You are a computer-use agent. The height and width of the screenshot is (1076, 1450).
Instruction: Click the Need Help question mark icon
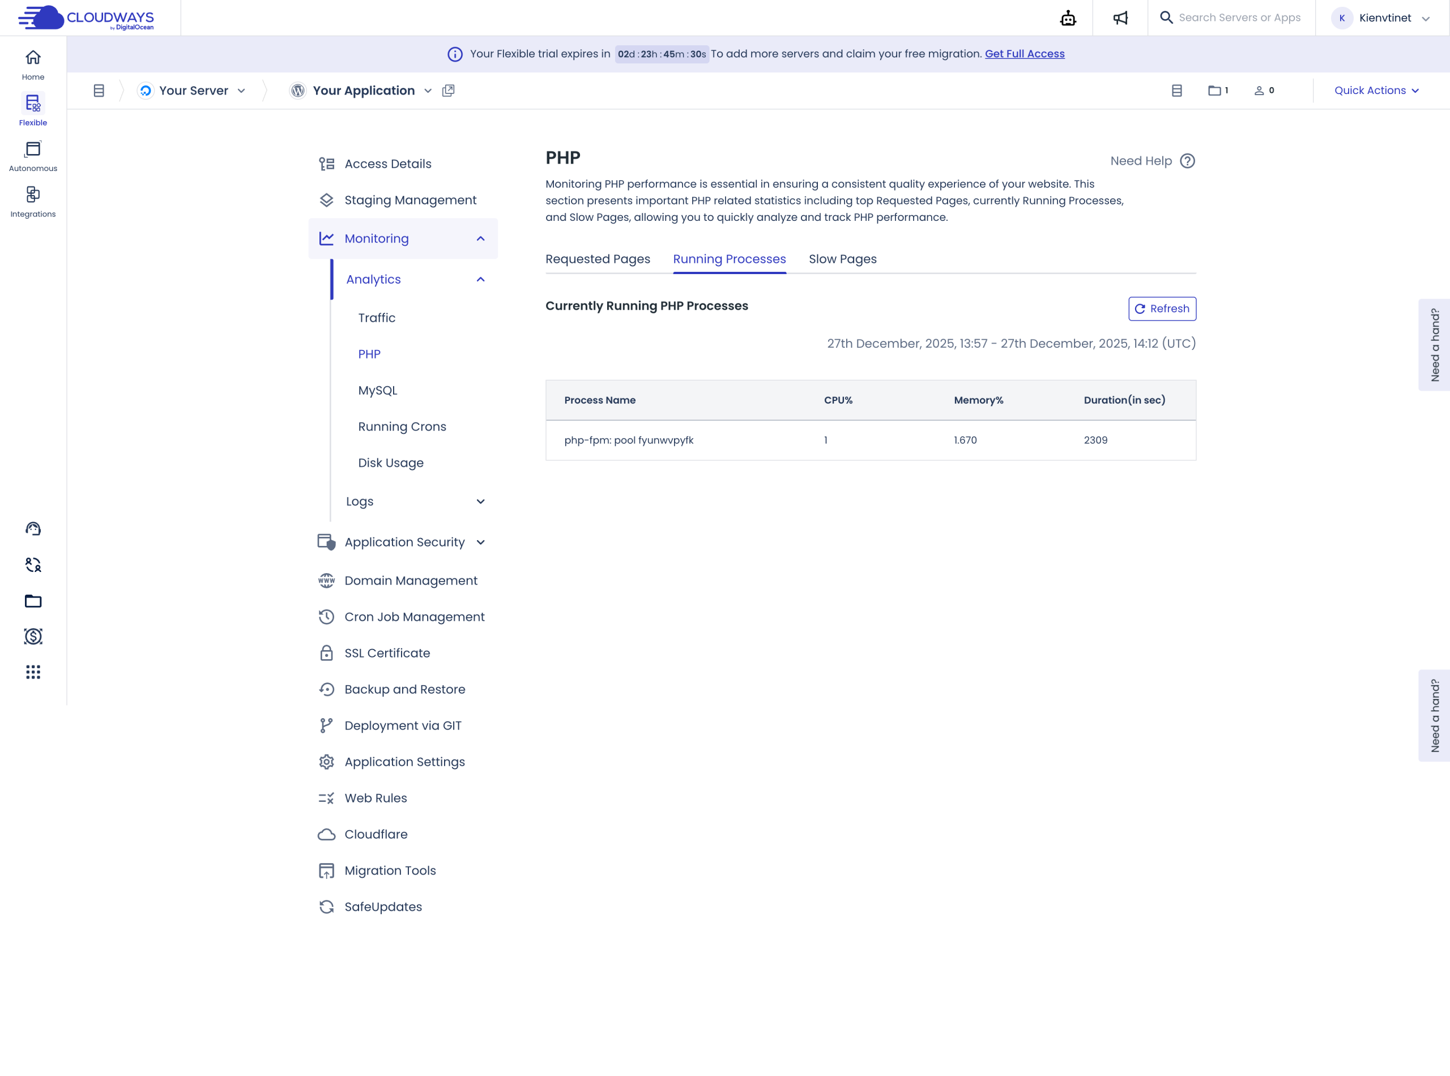pos(1187,161)
